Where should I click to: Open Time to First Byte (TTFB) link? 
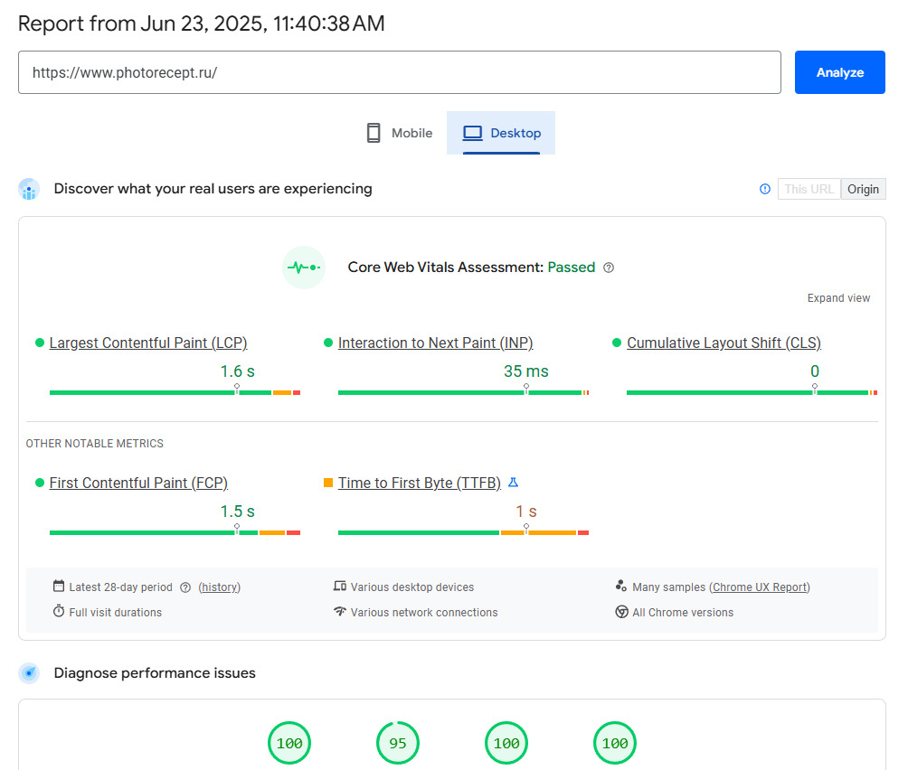point(419,484)
